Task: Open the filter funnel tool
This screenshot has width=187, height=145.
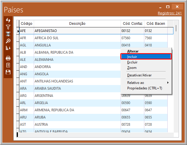Action: [x=8, y=27]
